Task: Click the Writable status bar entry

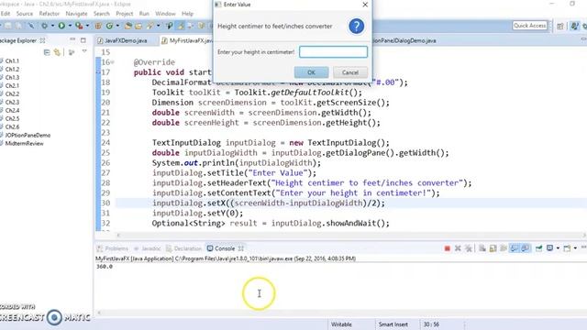Action: pyautogui.click(x=341, y=324)
